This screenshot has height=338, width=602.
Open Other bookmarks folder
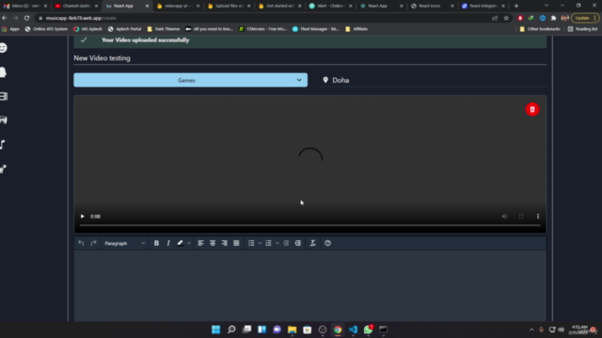[x=540, y=29]
